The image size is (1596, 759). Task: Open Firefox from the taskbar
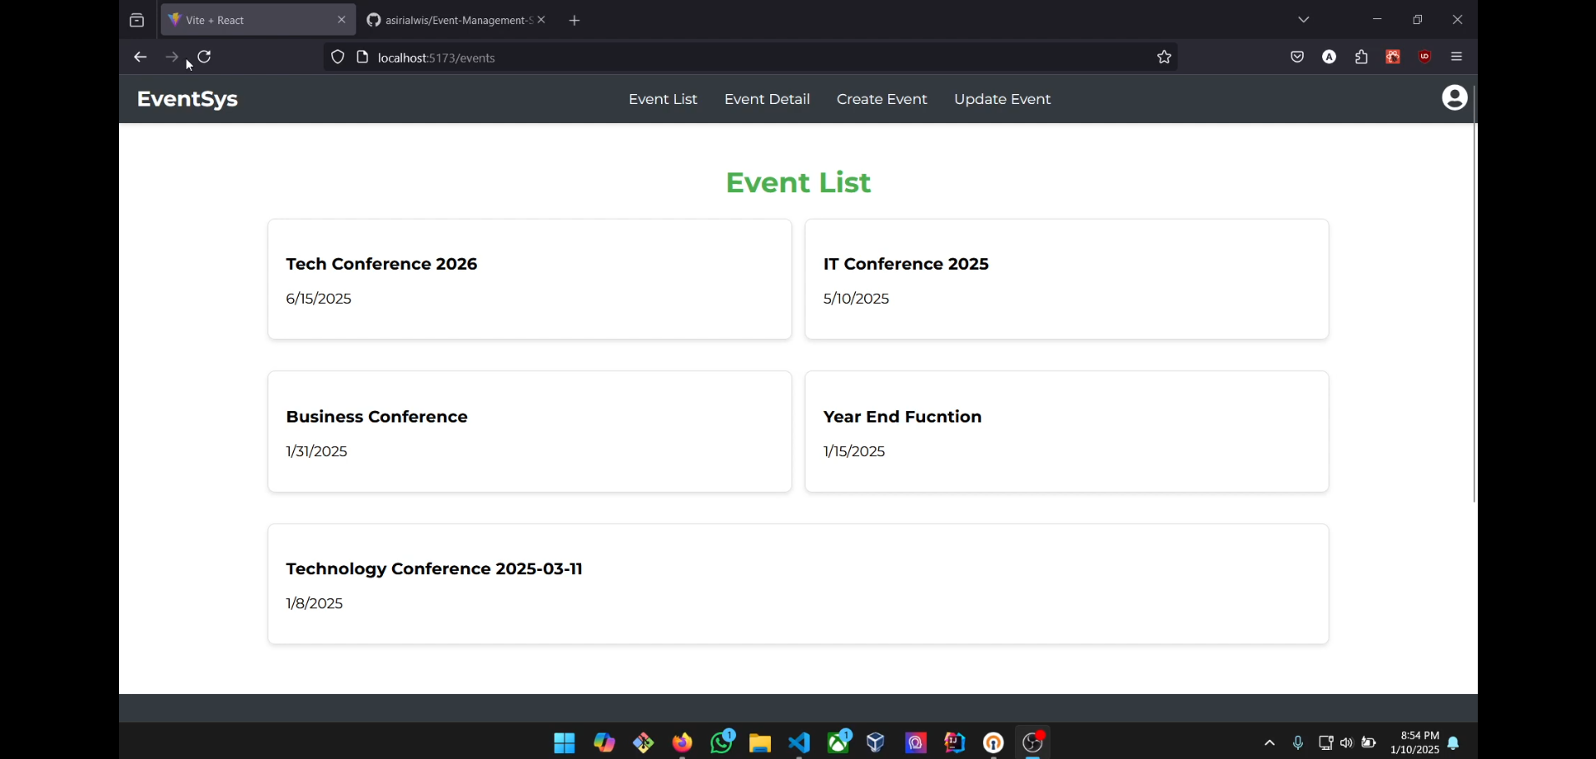click(683, 743)
